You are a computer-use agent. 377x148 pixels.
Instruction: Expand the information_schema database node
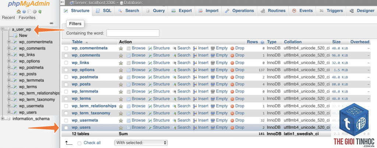tap(3, 119)
